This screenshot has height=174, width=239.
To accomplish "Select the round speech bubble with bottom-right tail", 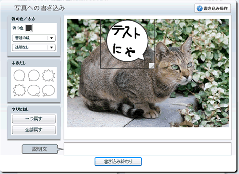I will click(20, 75).
